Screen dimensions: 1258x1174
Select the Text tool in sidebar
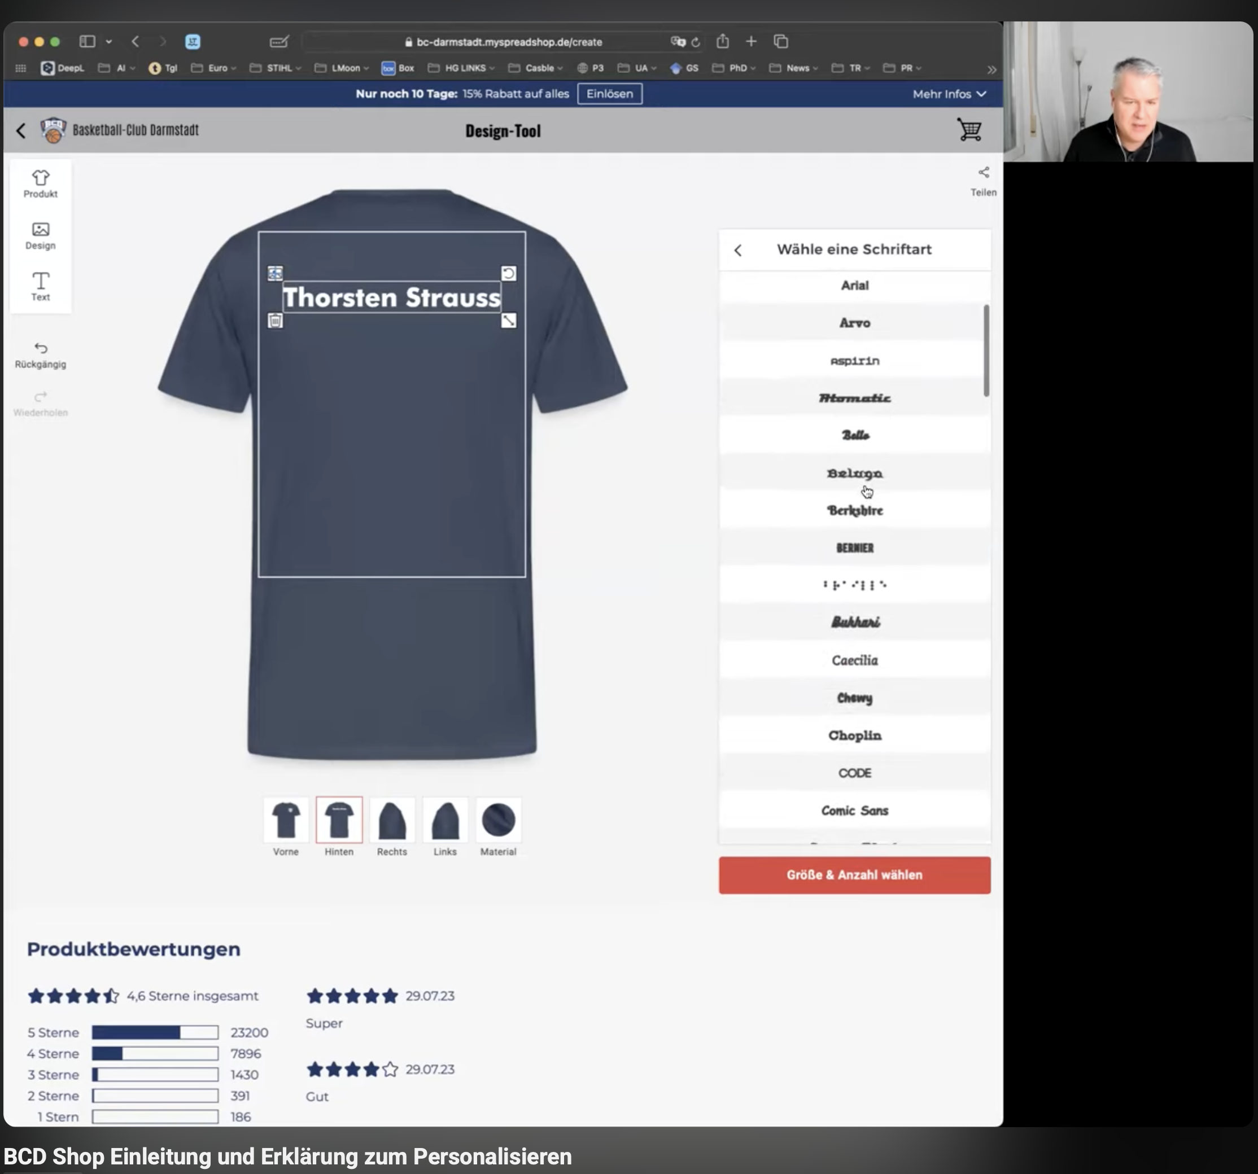pyautogui.click(x=41, y=286)
